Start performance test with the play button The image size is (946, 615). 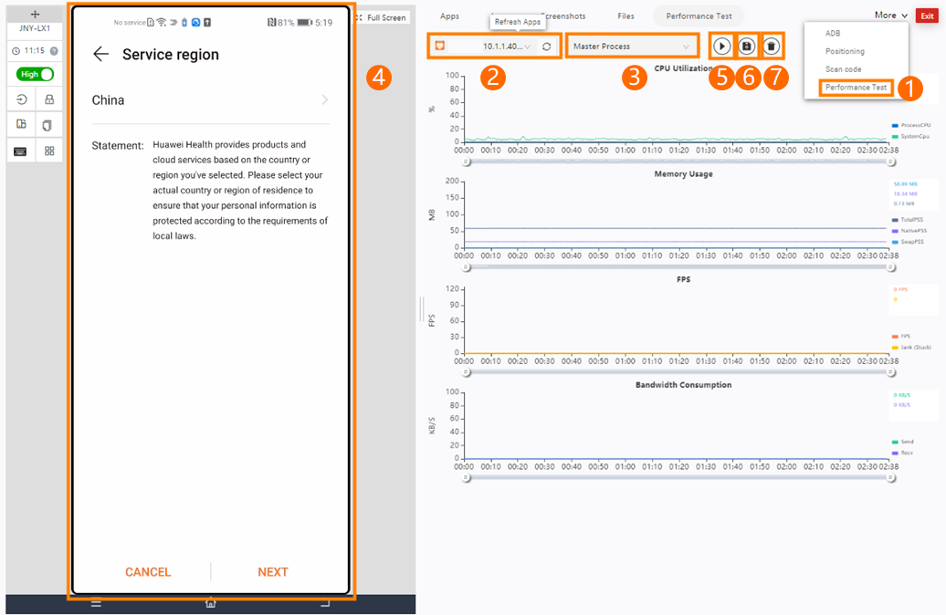[x=721, y=47]
